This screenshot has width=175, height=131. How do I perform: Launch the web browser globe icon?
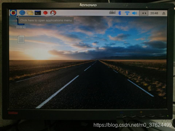(x=22, y=13)
